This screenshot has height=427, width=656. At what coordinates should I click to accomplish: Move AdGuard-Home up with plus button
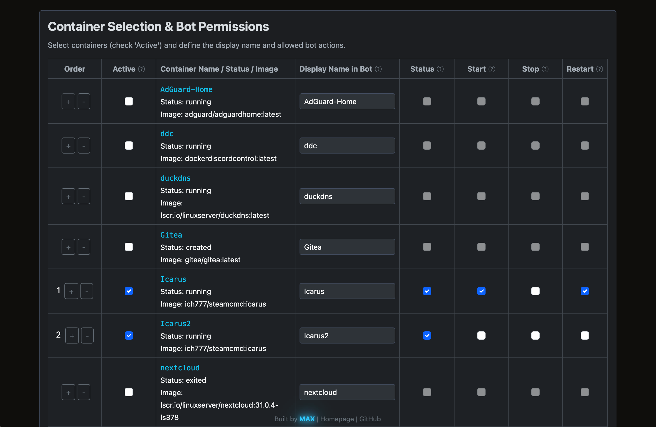[x=68, y=101]
